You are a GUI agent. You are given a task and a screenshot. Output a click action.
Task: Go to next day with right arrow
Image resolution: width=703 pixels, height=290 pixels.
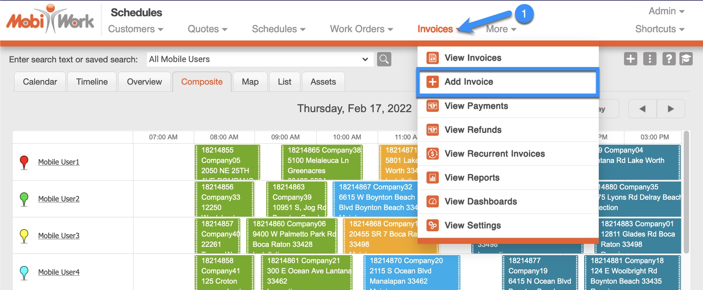point(670,109)
